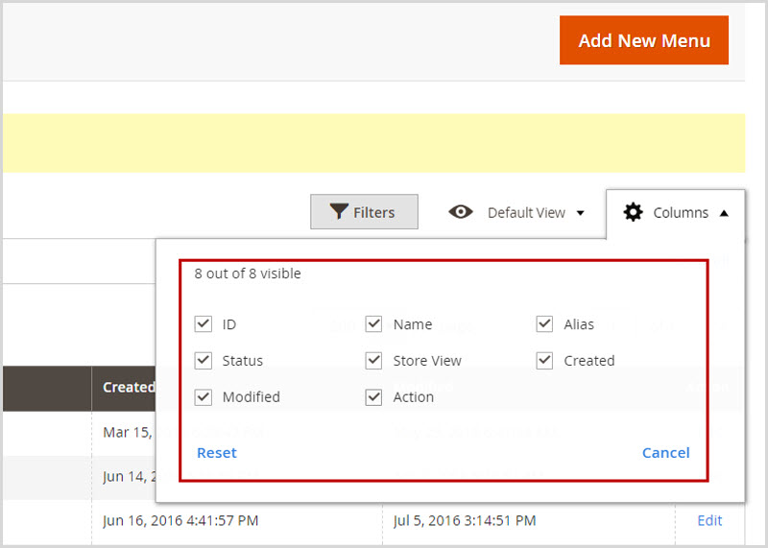Toggle the Store View column checkbox
This screenshot has height=548, width=768.
(x=374, y=361)
